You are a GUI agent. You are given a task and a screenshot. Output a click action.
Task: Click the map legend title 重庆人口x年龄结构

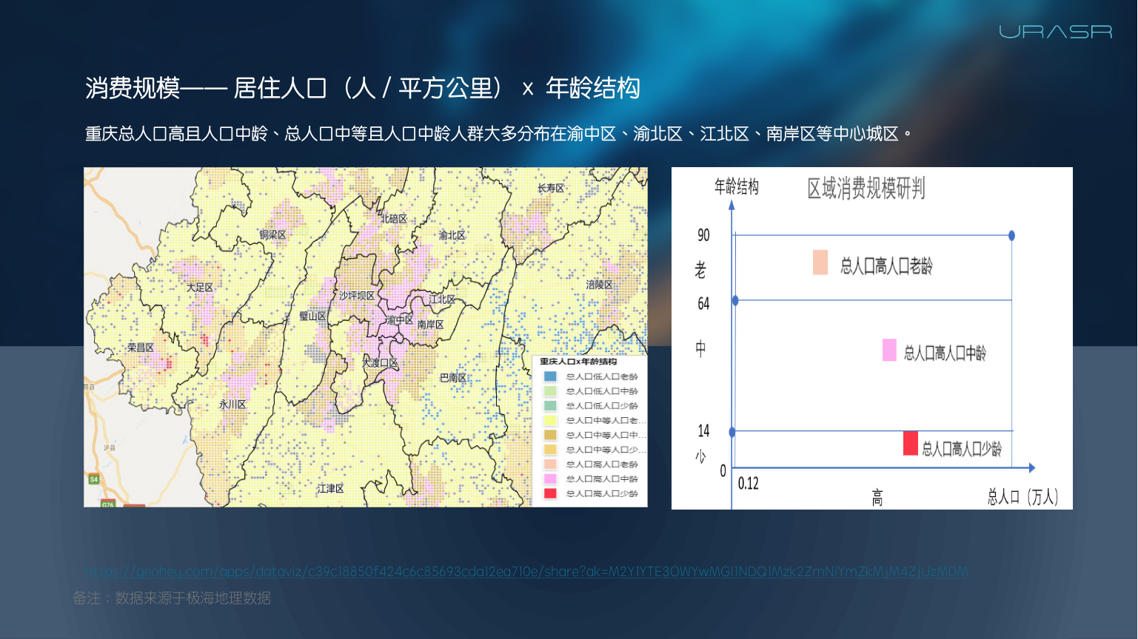pyautogui.click(x=578, y=362)
